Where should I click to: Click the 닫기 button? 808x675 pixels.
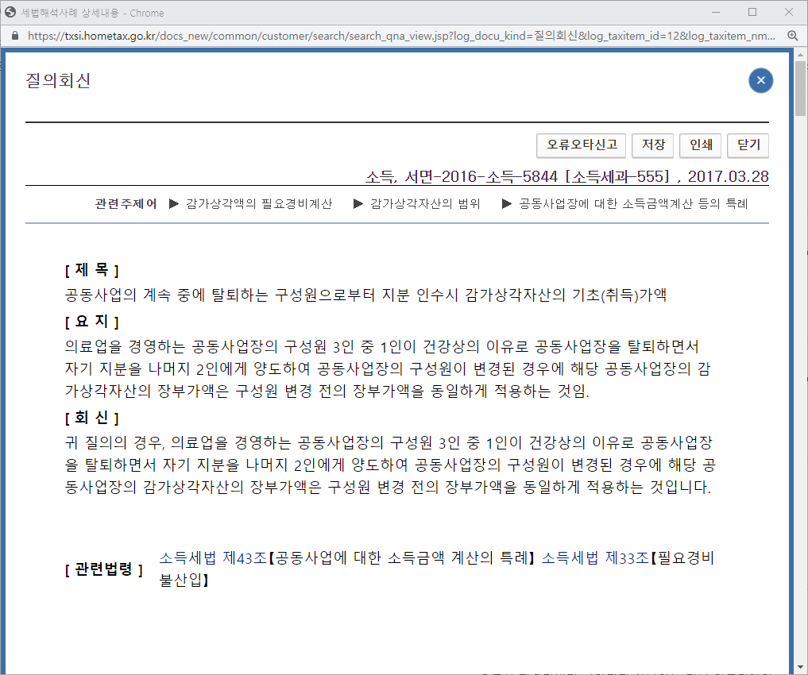click(x=748, y=145)
